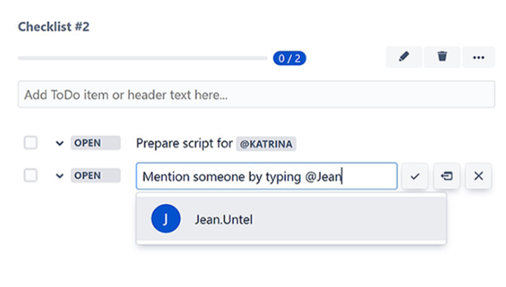The width and height of the screenshot is (506, 287).
Task: Expand chevron beside the edited item
Action: coord(60,176)
